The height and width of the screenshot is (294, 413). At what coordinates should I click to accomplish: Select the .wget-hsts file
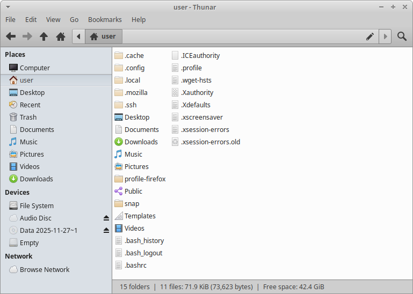[192, 80]
